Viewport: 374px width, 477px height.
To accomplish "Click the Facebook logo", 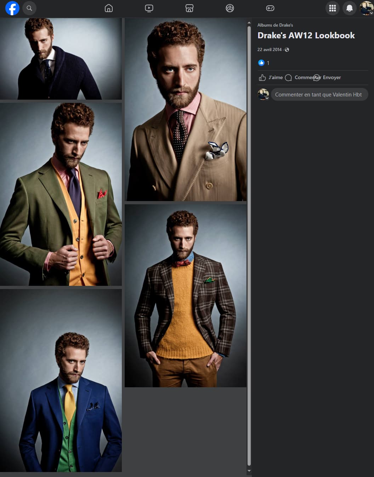I will (x=12, y=8).
